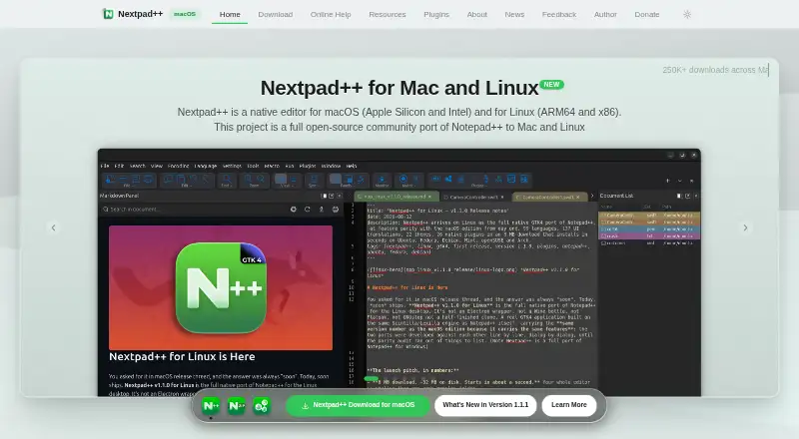
Task: Select the plugins gears icon in dock
Action: [262, 406]
